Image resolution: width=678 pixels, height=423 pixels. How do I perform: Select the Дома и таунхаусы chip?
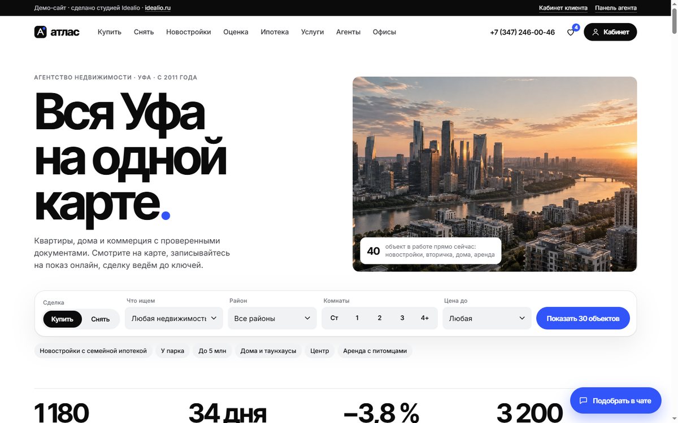click(x=268, y=351)
